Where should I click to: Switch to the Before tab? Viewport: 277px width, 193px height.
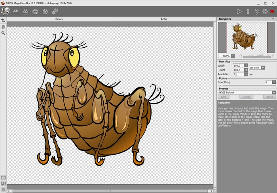pyautogui.click(x=59, y=19)
